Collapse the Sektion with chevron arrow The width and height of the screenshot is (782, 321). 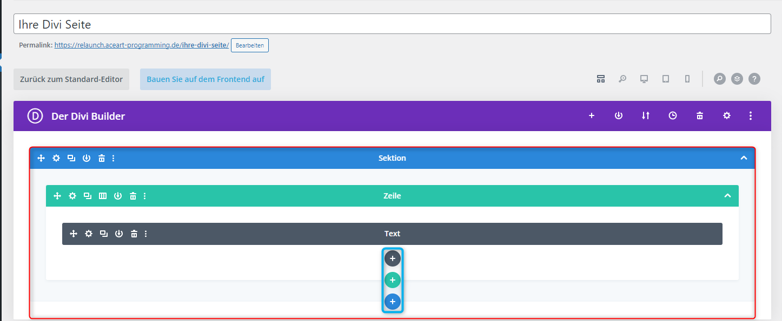point(744,158)
